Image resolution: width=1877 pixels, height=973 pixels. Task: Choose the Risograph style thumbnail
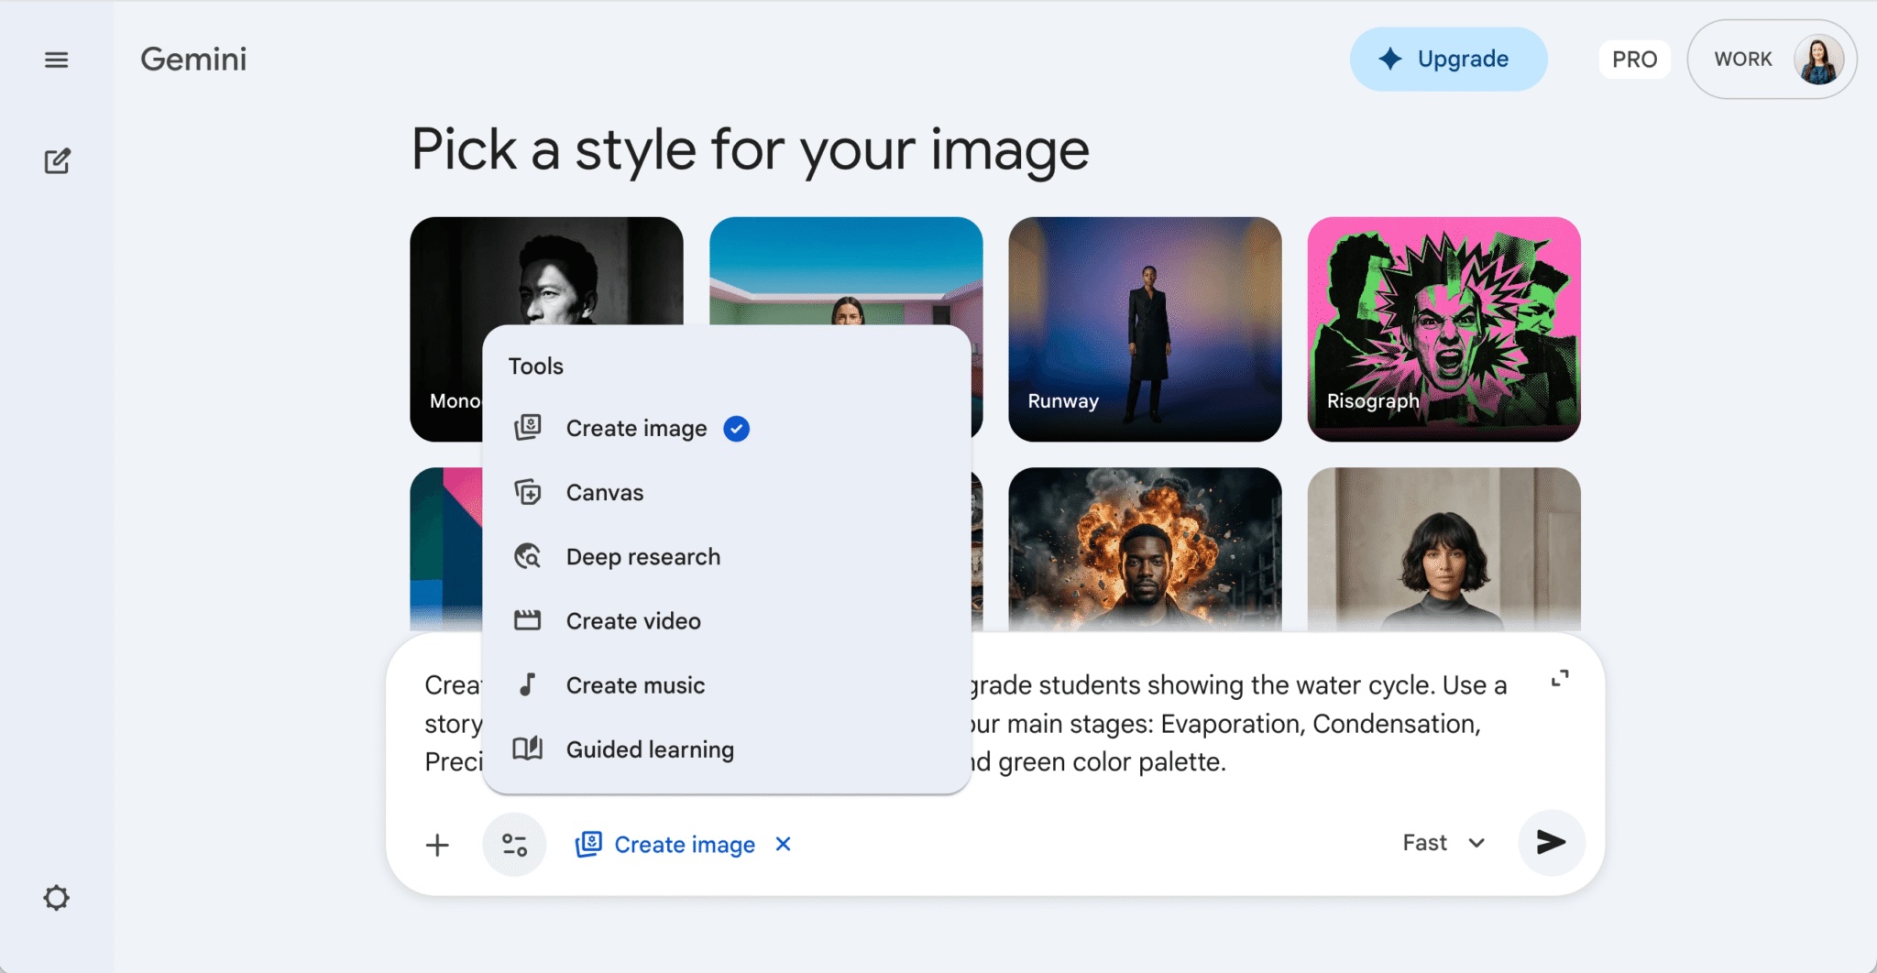click(1443, 329)
